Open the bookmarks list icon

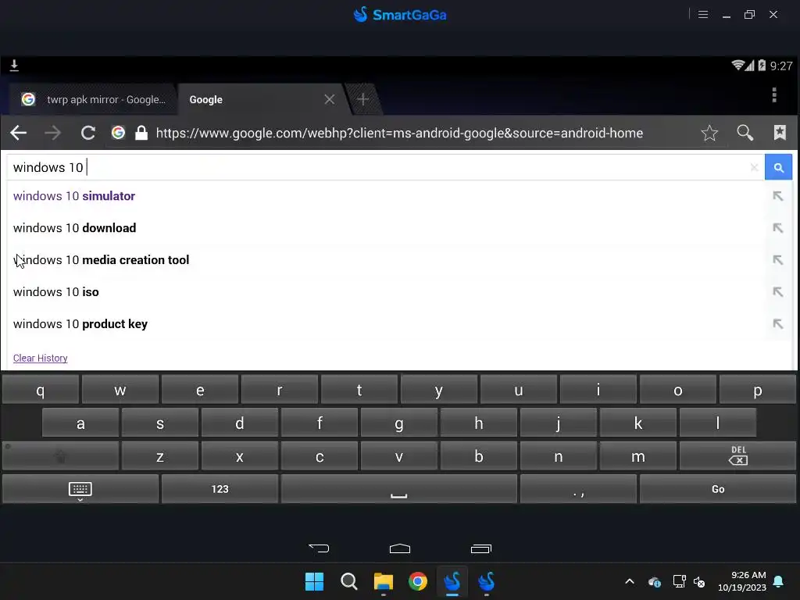[x=780, y=133]
